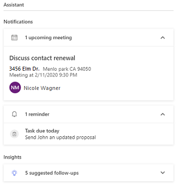Click the Notifications section heading

[x=18, y=22]
